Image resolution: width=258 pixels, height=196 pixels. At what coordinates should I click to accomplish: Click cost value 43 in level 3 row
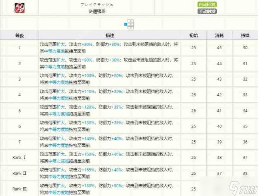coord(219,79)
